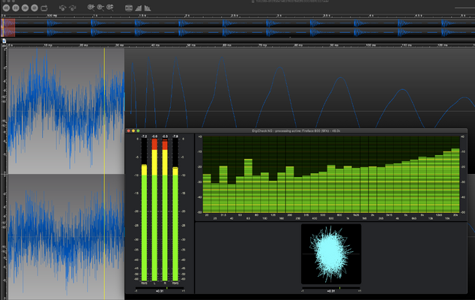Zoom to selection magnifier icon
This screenshot has height=300, width=475.
(110, 8)
